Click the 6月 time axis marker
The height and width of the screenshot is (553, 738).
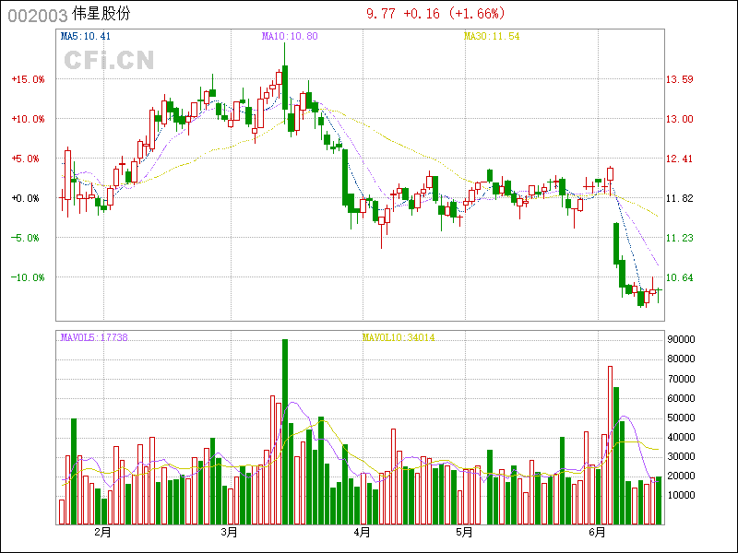tap(599, 532)
